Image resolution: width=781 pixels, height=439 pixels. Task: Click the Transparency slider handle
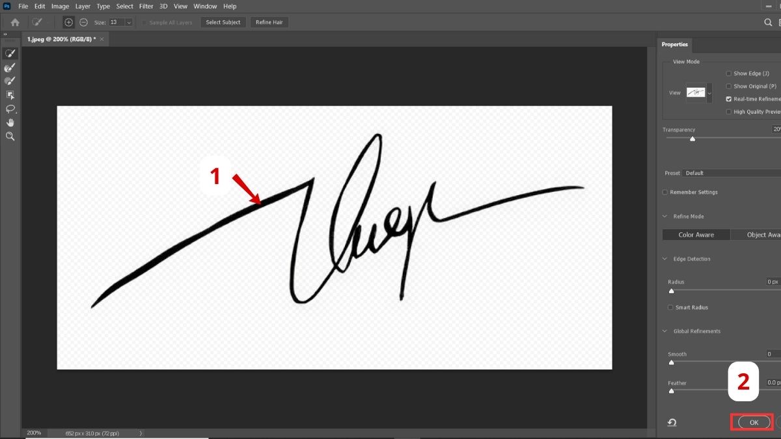692,138
